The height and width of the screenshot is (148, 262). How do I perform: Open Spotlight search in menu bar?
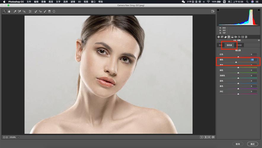tap(247, 2)
